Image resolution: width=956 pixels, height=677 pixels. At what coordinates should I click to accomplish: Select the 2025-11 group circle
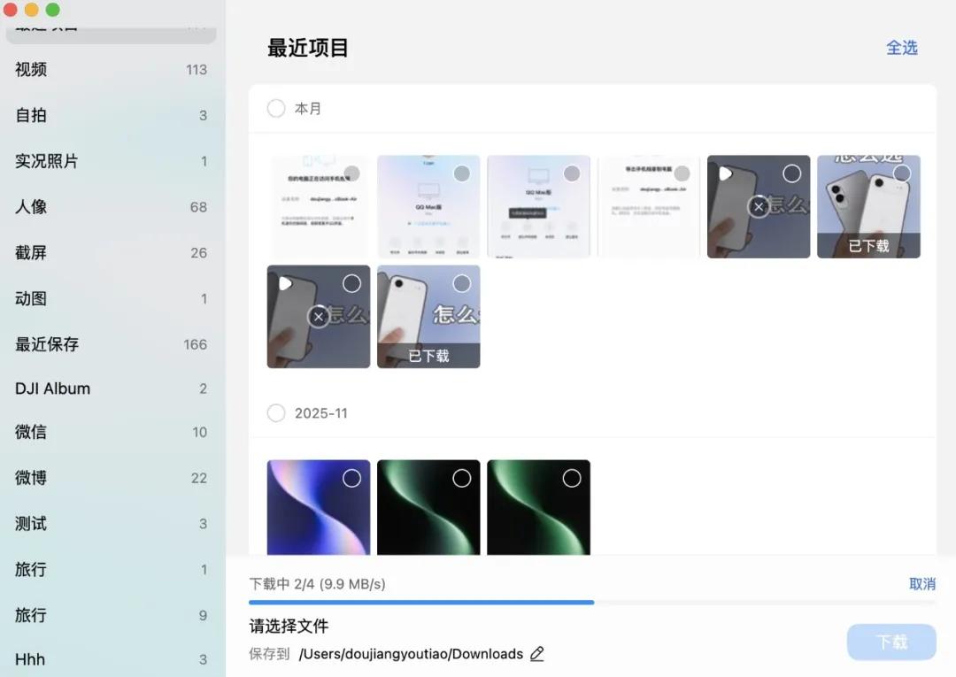275,412
